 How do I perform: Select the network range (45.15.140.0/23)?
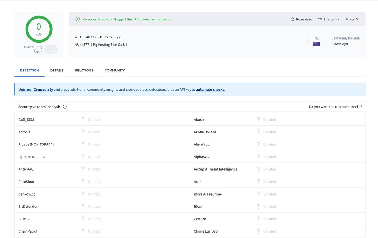111,37
